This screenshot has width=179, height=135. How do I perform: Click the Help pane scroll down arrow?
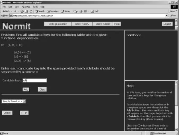pyautogui.click(x=176, y=129)
